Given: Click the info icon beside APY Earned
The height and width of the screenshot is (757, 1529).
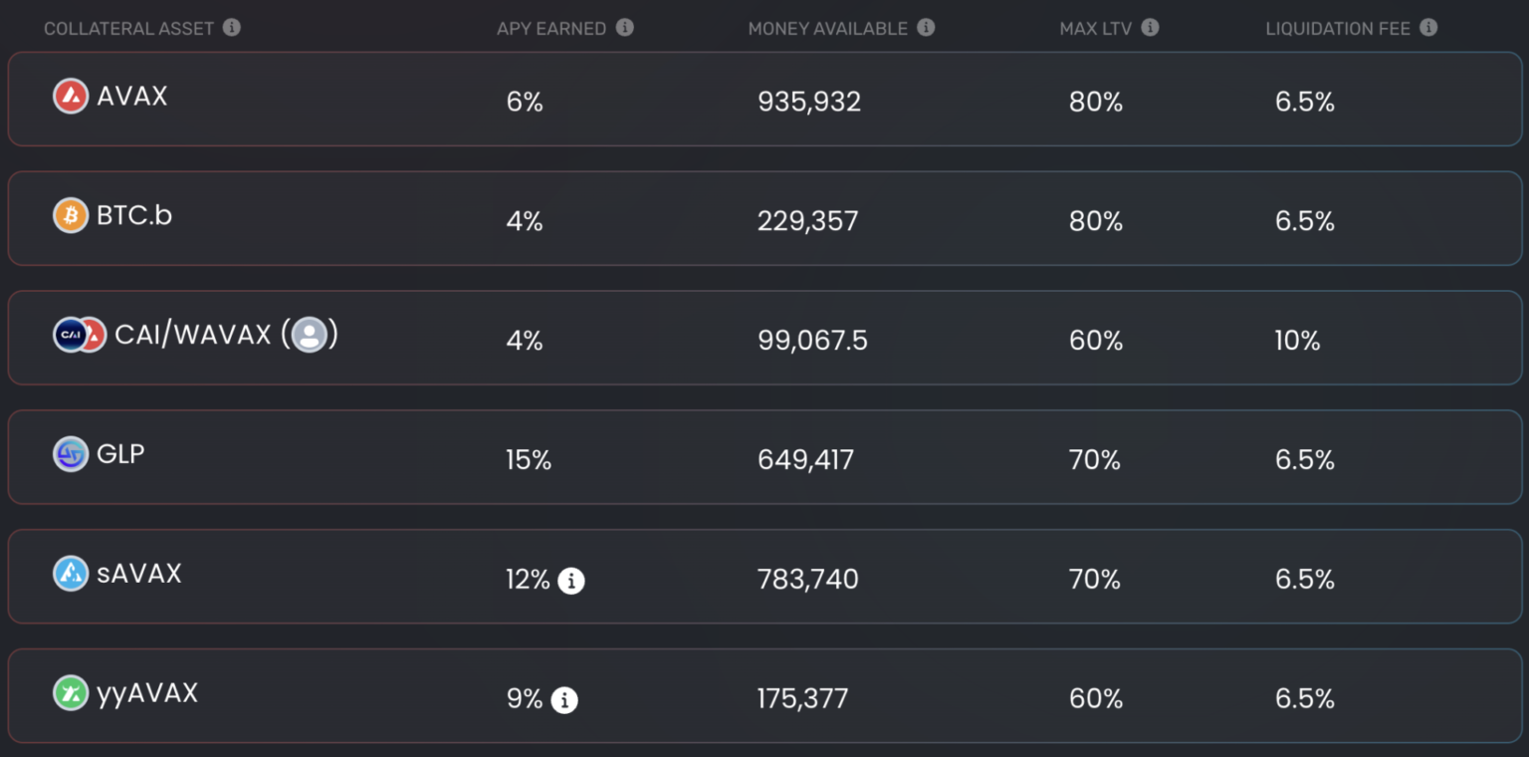Looking at the screenshot, I should coord(624,28).
